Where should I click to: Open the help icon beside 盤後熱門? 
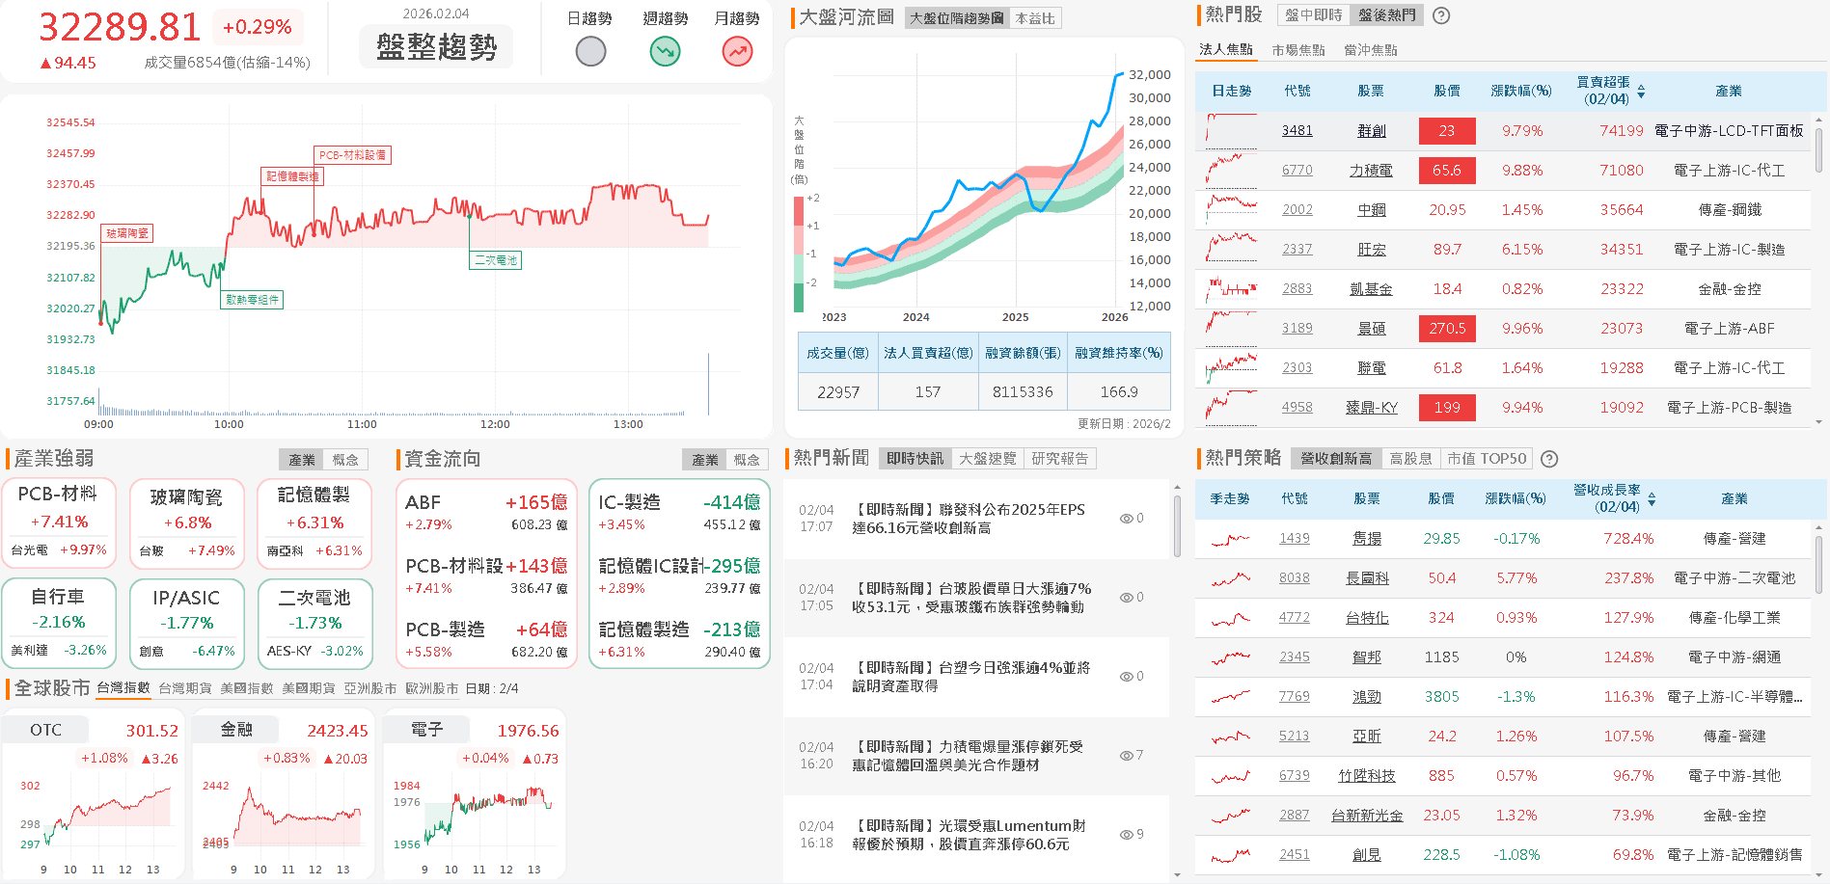pyautogui.click(x=1441, y=14)
